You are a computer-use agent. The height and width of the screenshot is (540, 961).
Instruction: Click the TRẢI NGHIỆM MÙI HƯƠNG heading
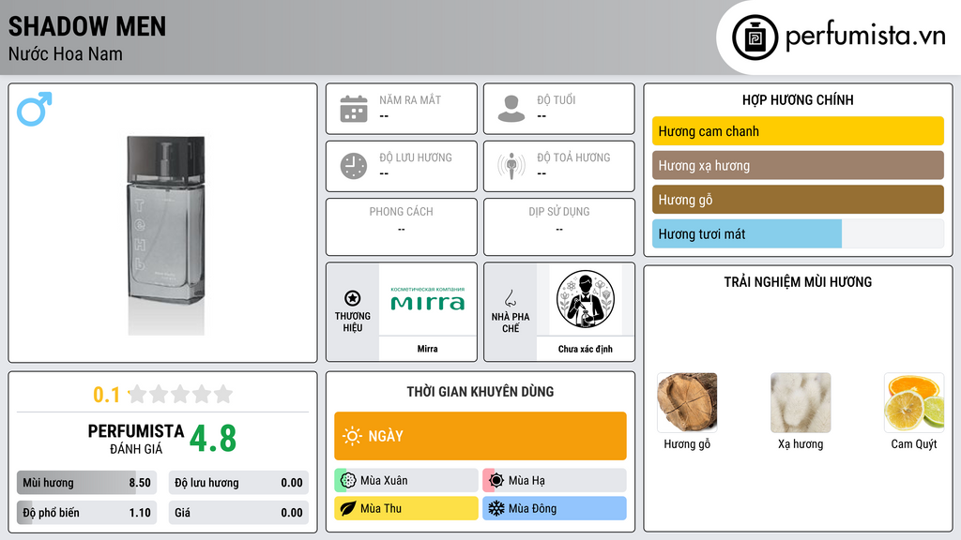tap(798, 281)
